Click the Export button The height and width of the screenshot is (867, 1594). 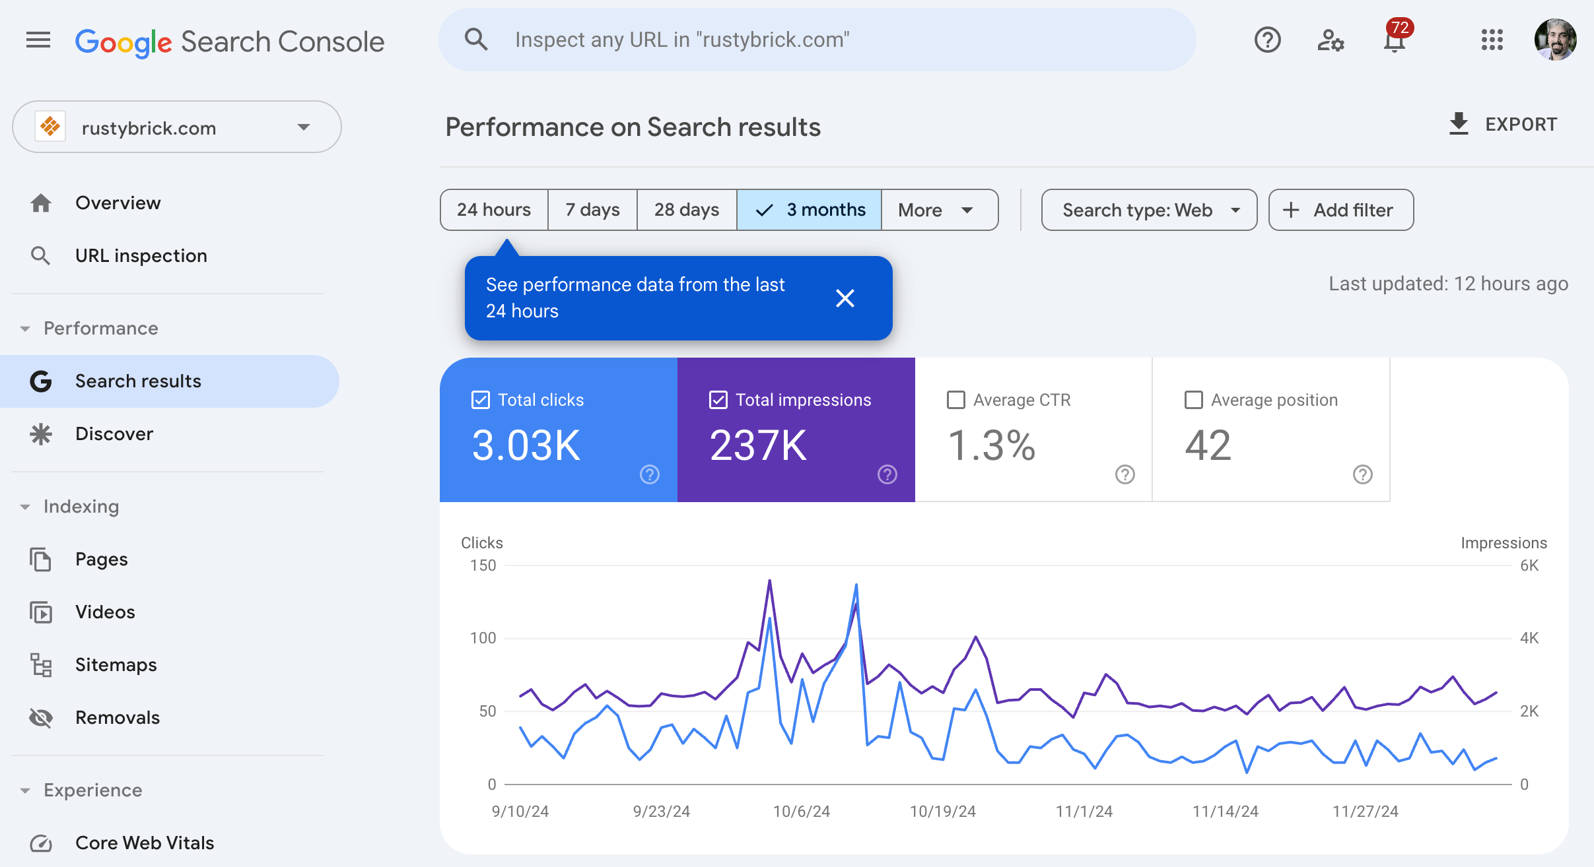click(x=1501, y=124)
